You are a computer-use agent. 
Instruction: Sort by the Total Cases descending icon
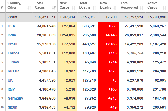click(x=54, y=8)
